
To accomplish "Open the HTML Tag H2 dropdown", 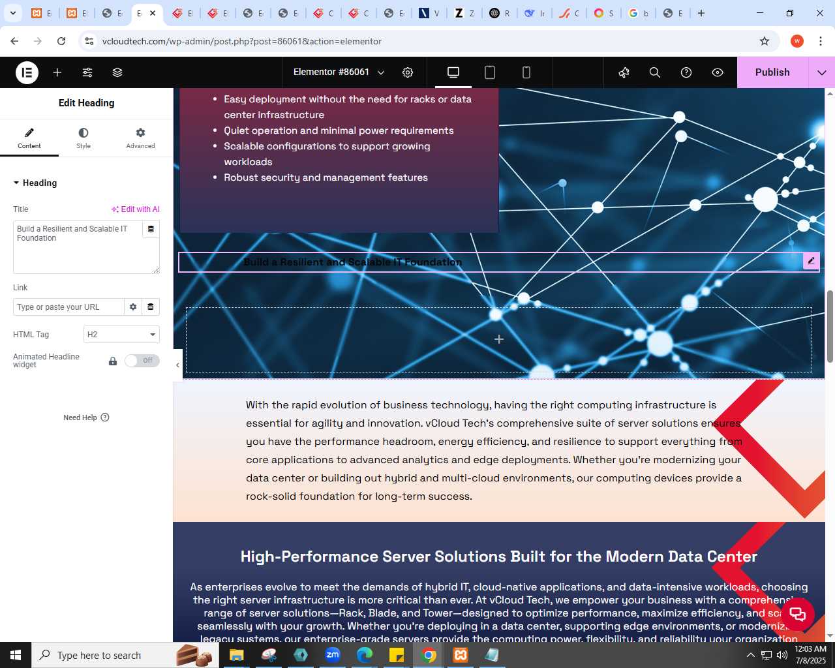I will coord(122,335).
